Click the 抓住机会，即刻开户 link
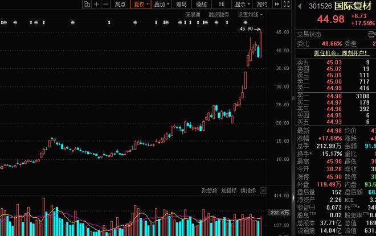 pyautogui.click(x=341, y=53)
